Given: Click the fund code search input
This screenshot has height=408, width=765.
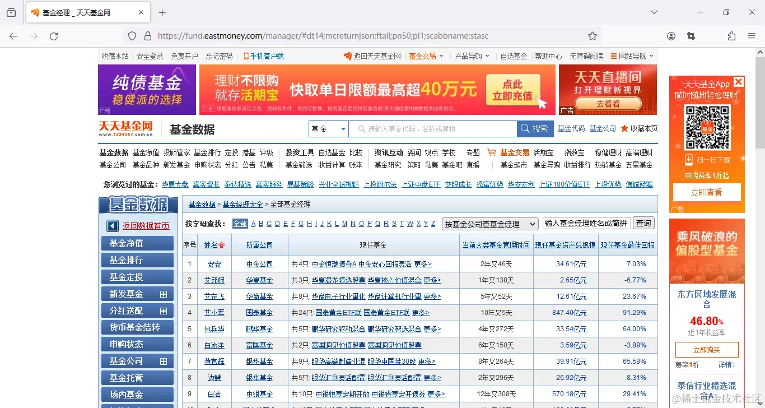Looking at the screenshot, I should tap(433, 129).
